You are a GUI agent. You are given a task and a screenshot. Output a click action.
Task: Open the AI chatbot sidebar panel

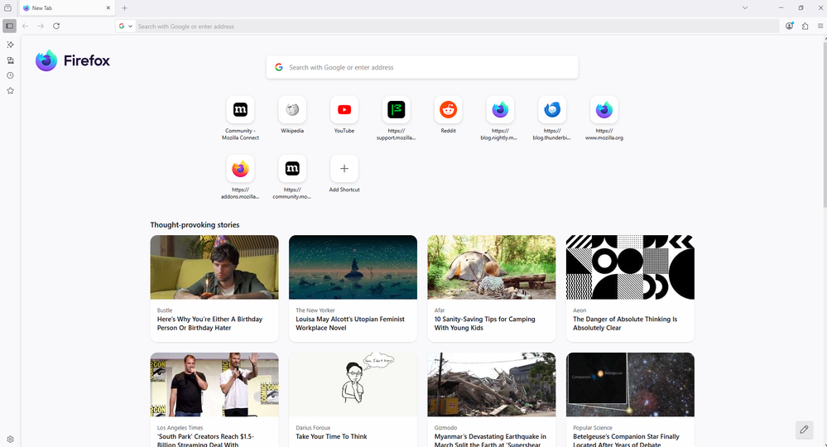[x=10, y=45]
